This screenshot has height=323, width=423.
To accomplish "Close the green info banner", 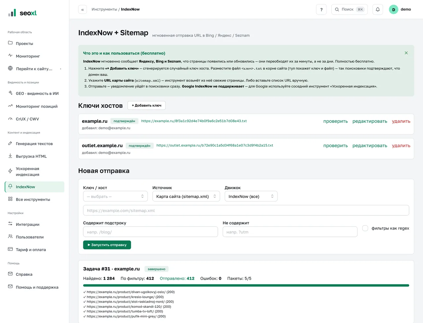I will [x=406, y=53].
